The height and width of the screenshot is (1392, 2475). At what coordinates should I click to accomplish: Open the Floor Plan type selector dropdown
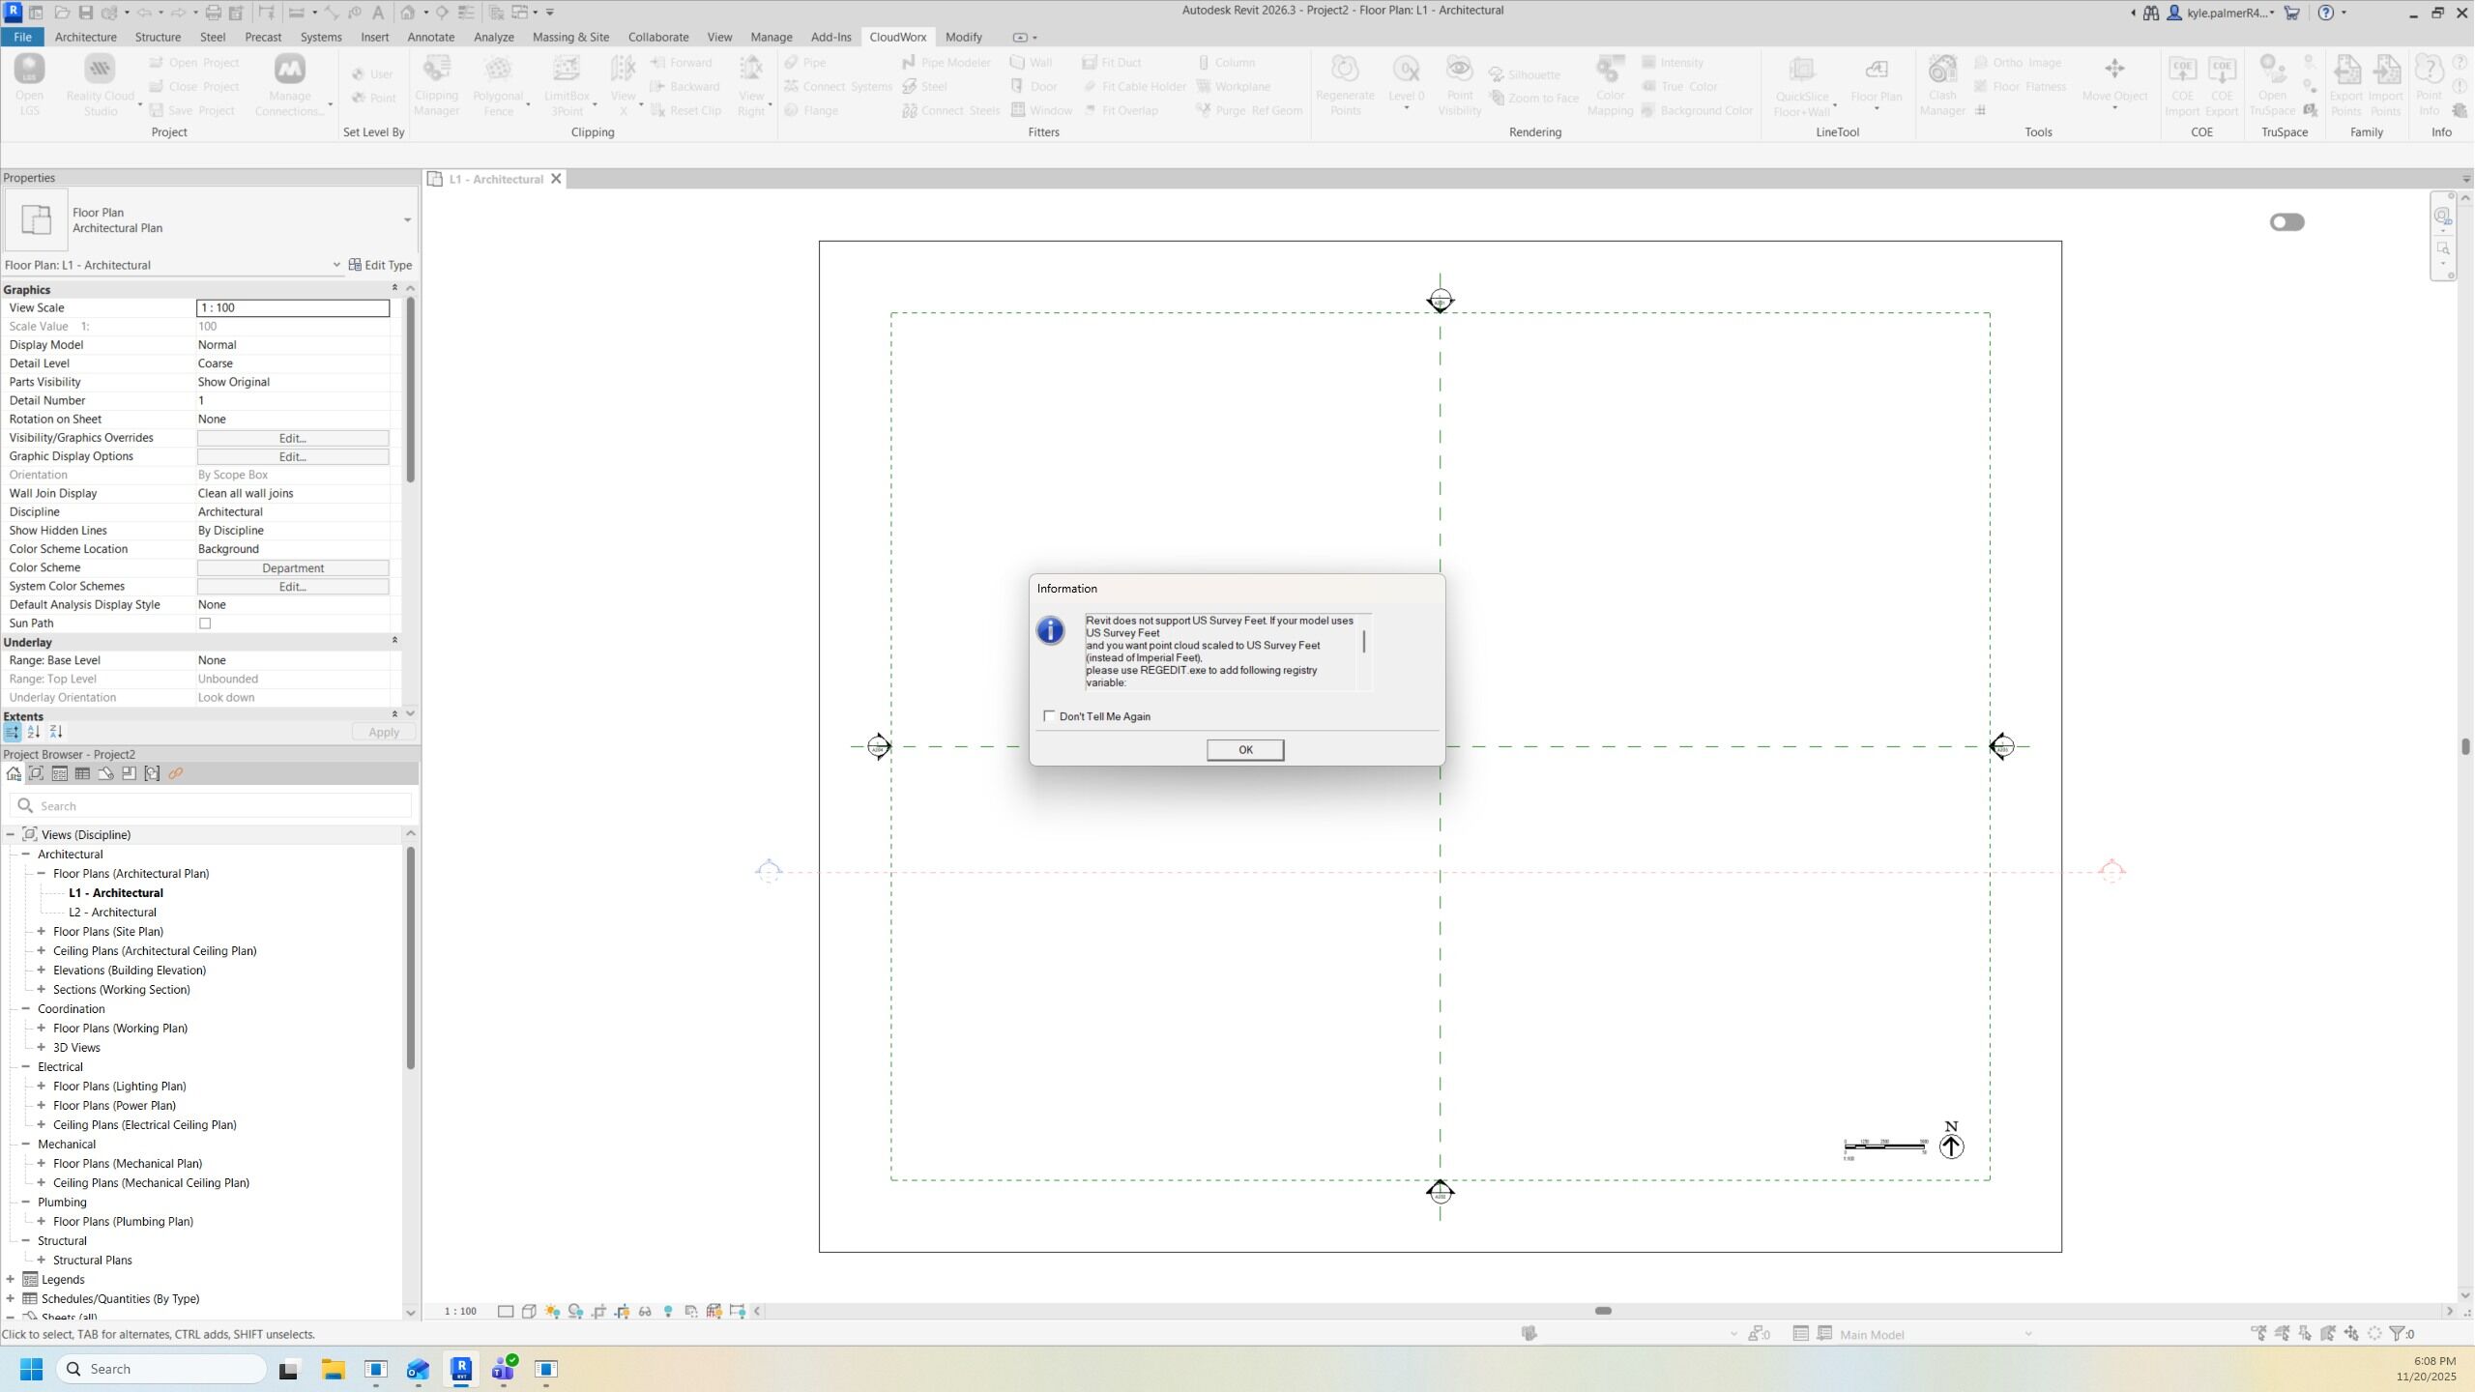[x=407, y=220]
